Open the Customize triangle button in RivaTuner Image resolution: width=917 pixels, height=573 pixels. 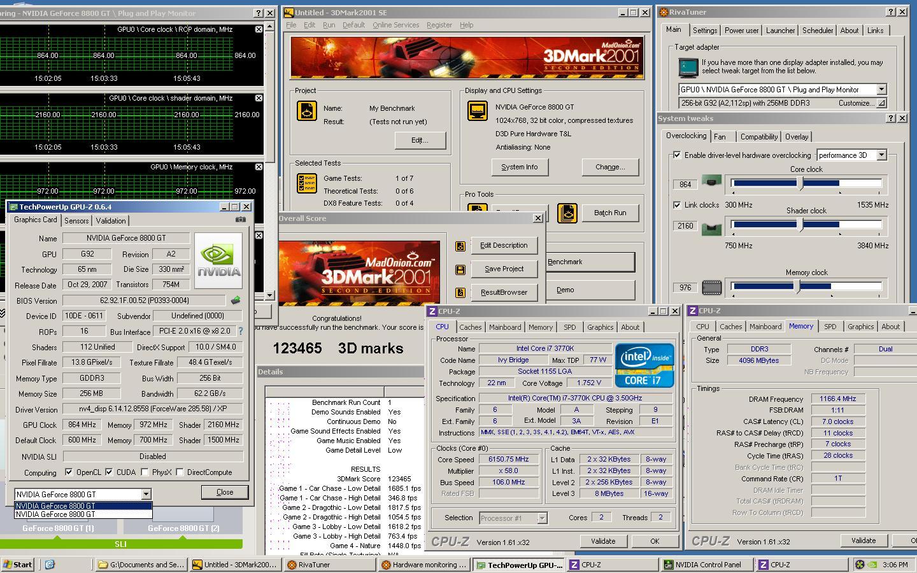point(881,103)
